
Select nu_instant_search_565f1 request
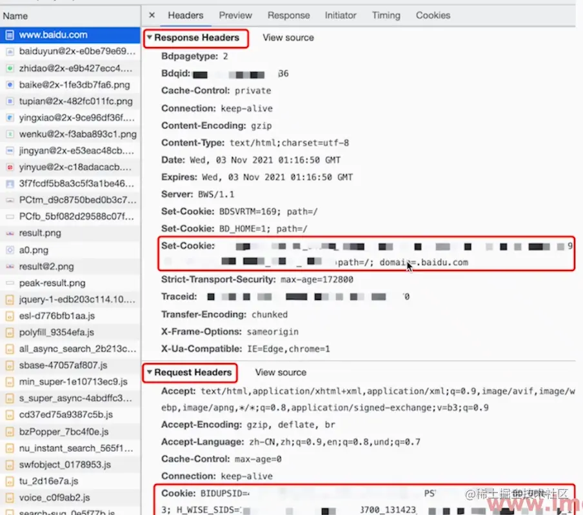(x=70, y=448)
